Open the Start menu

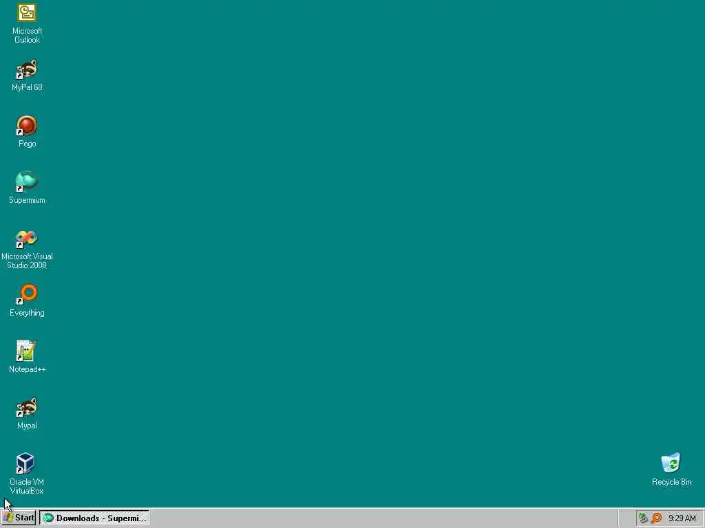[x=19, y=518]
